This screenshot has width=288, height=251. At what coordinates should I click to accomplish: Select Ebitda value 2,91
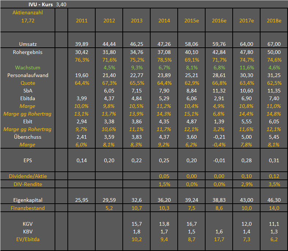pos(219,99)
